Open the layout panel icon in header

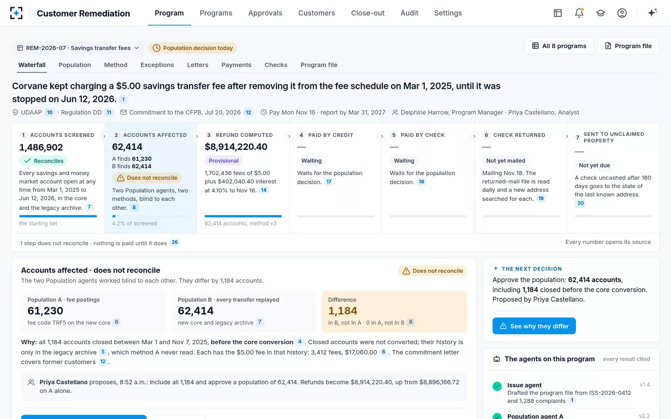[x=558, y=13]
